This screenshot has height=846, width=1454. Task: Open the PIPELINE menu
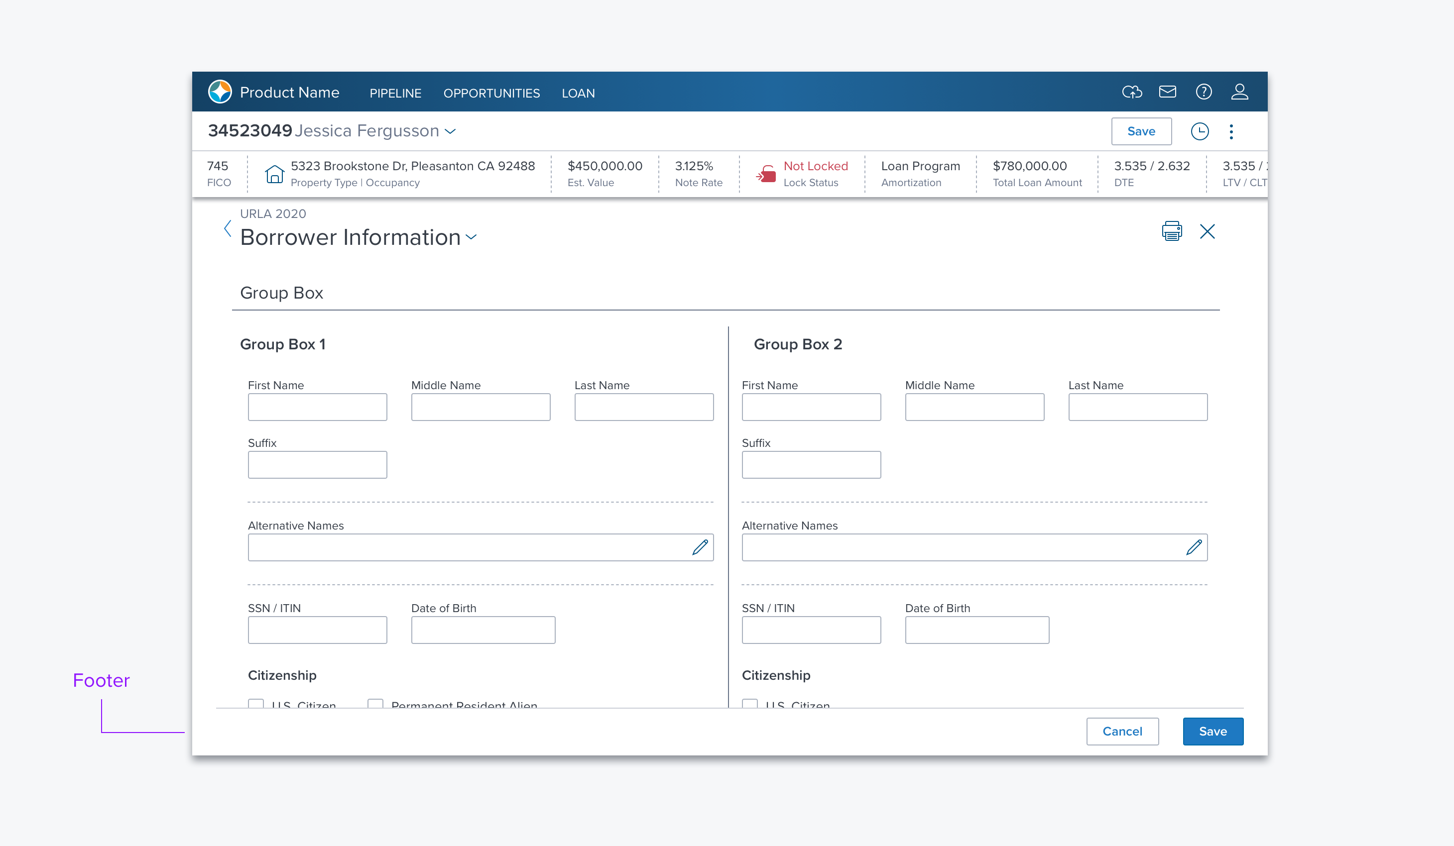[395, 93]
